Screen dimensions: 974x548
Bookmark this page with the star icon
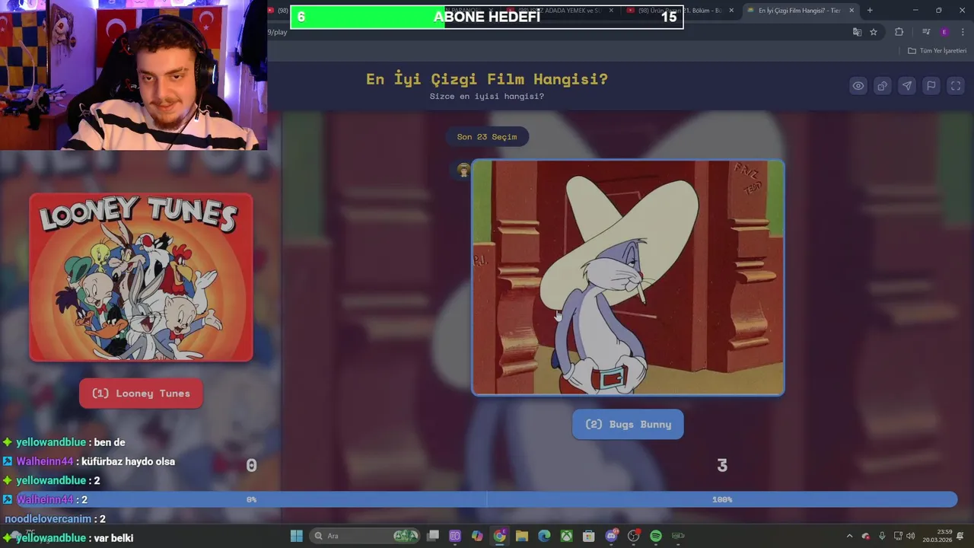pos(874,32)
